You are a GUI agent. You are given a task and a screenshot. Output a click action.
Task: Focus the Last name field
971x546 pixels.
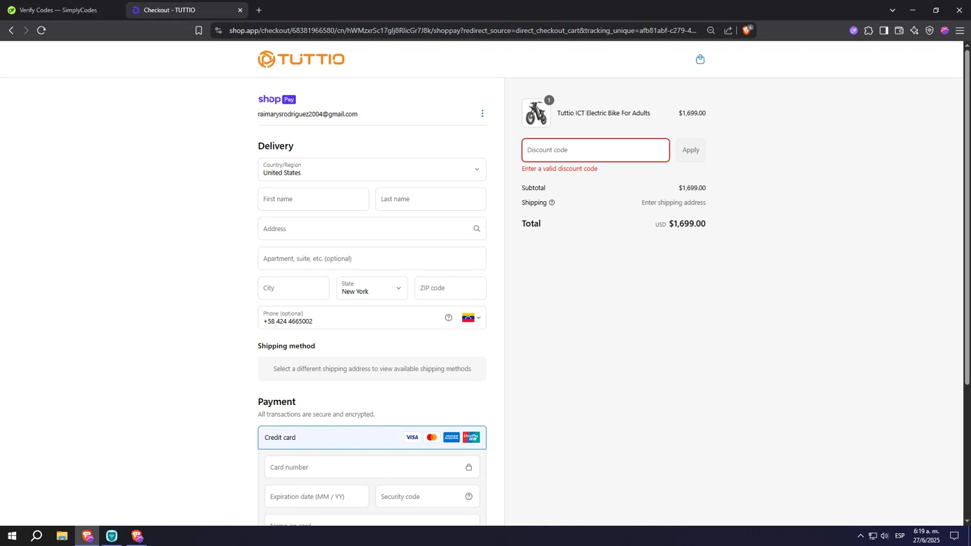430,199
